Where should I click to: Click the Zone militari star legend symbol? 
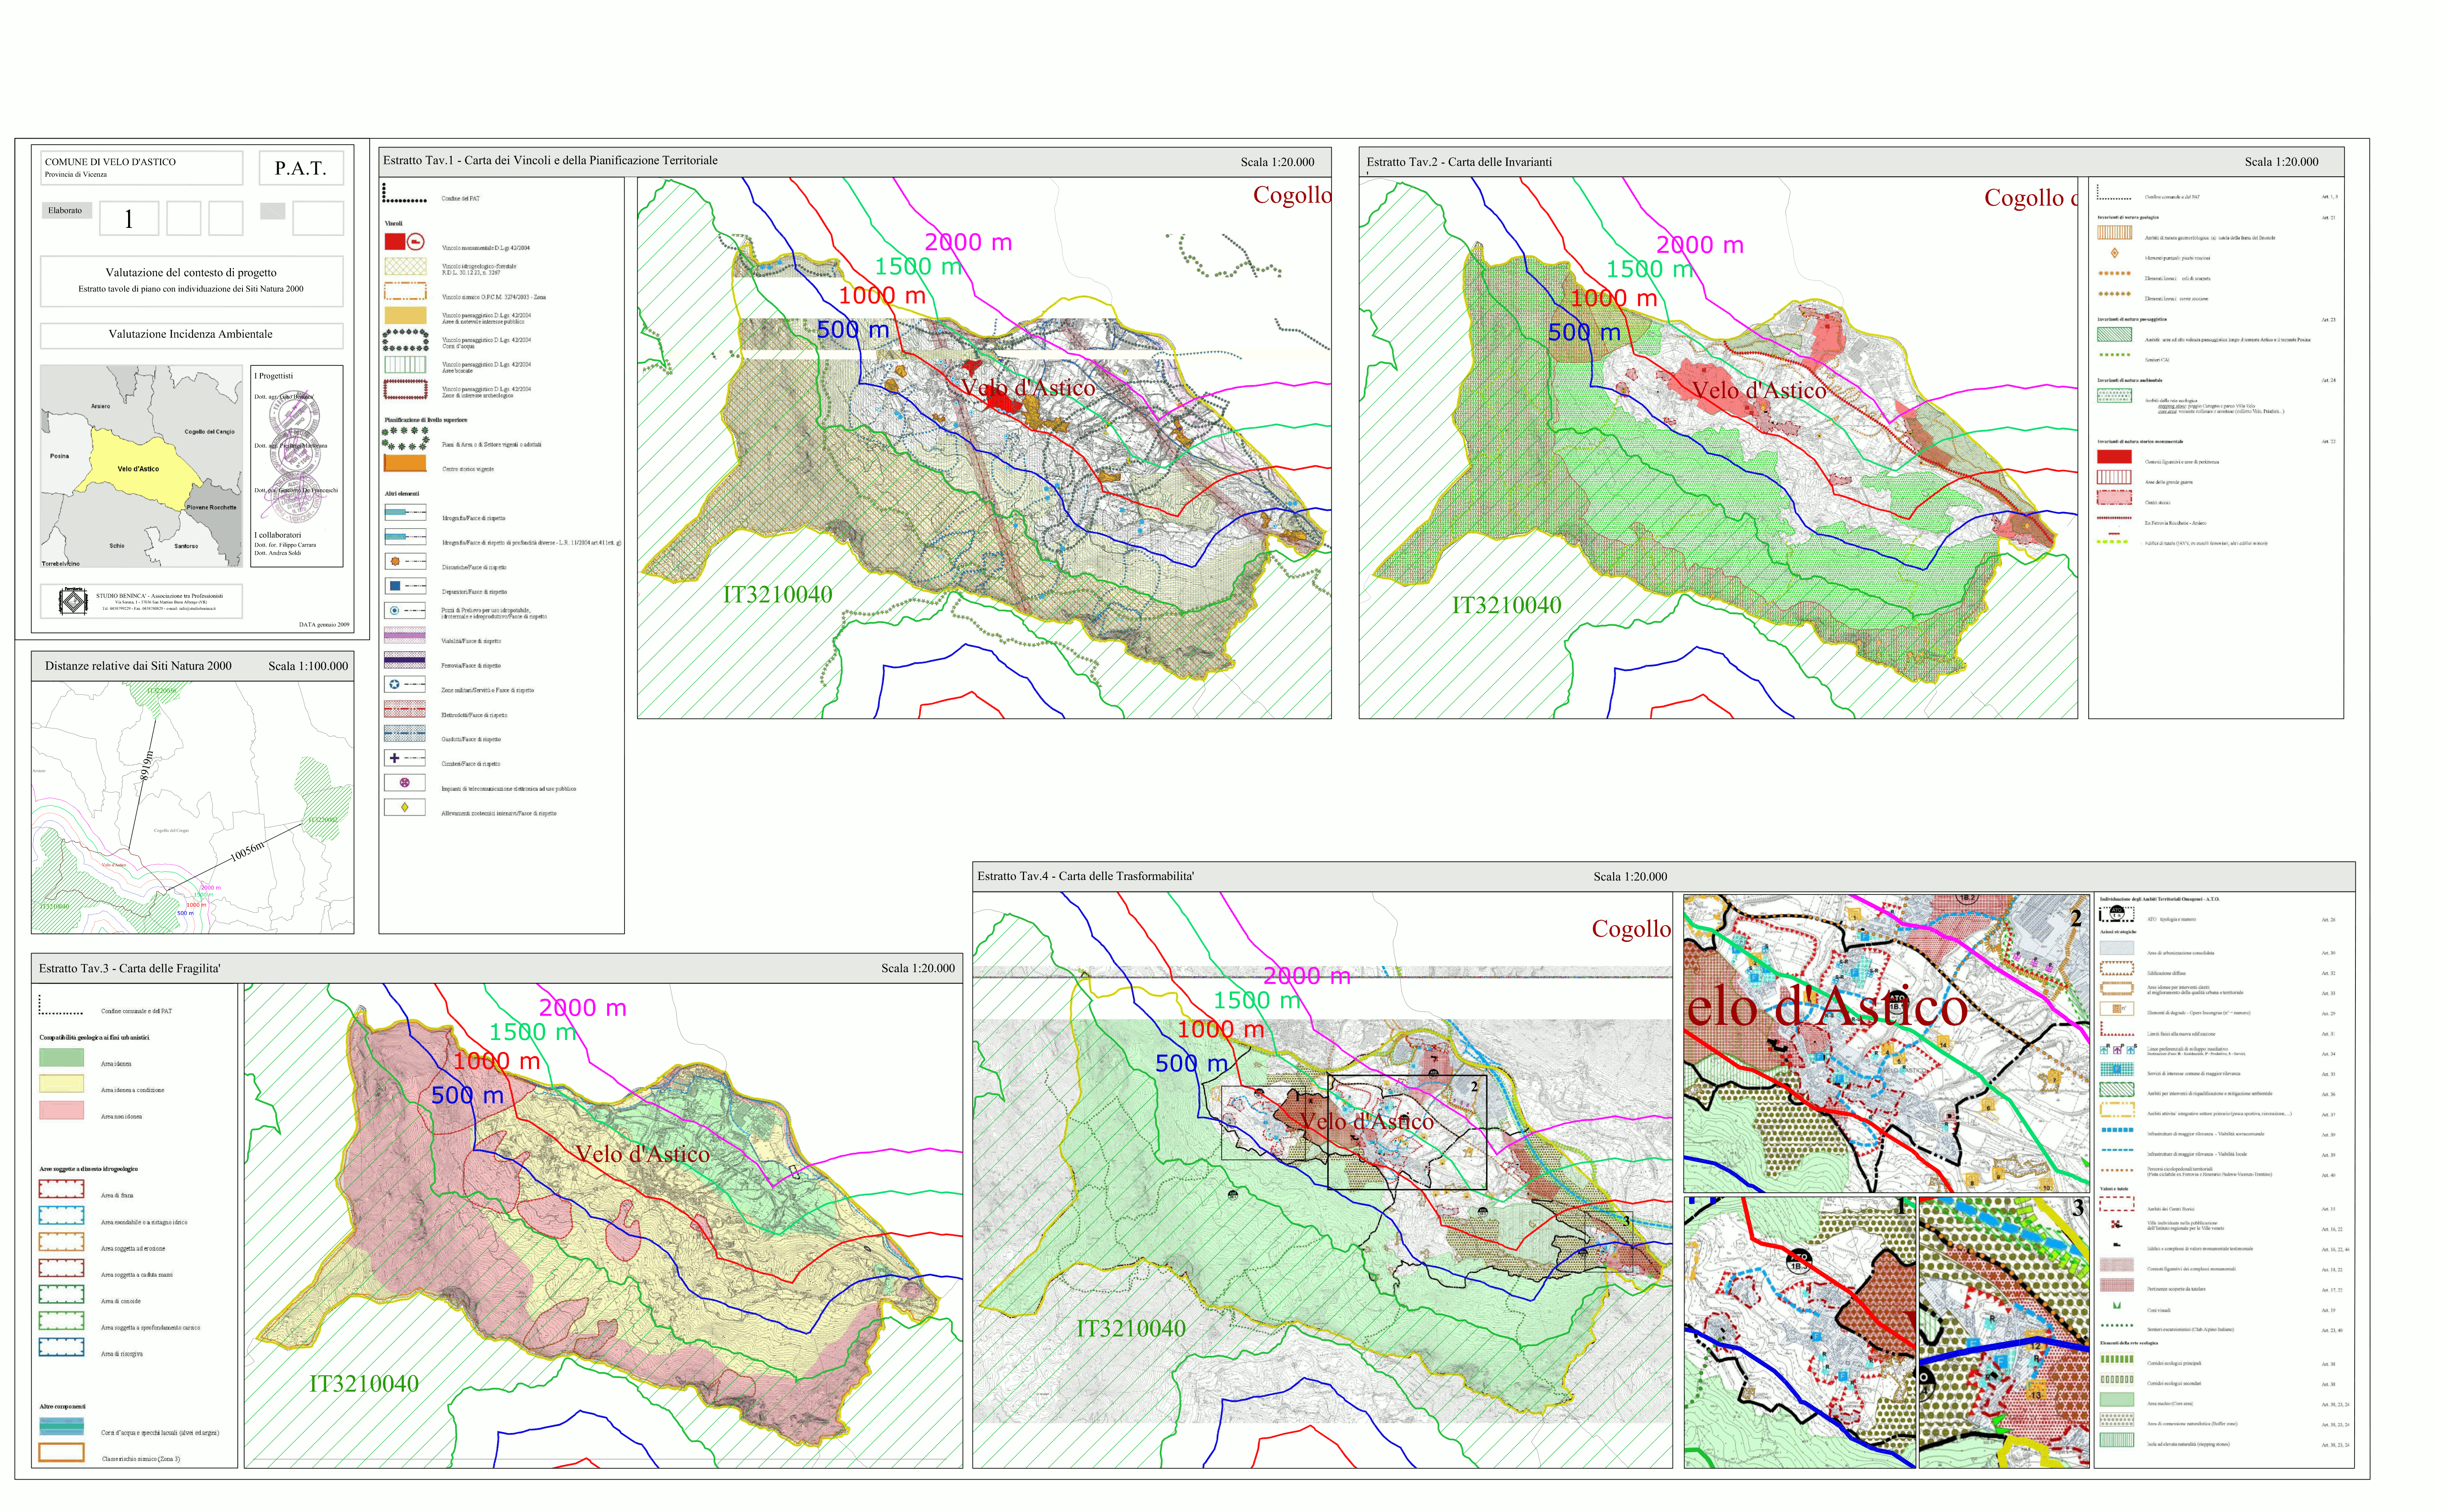[395, 685]
